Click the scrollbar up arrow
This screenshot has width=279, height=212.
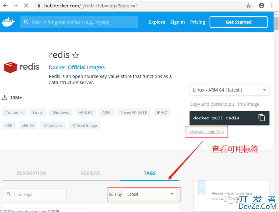click(x=276, y=14)
